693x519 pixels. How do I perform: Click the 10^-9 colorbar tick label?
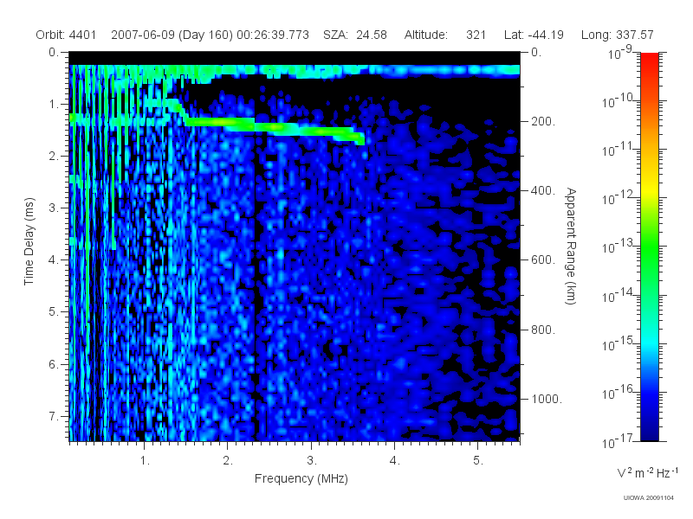(x=620, y=53)
